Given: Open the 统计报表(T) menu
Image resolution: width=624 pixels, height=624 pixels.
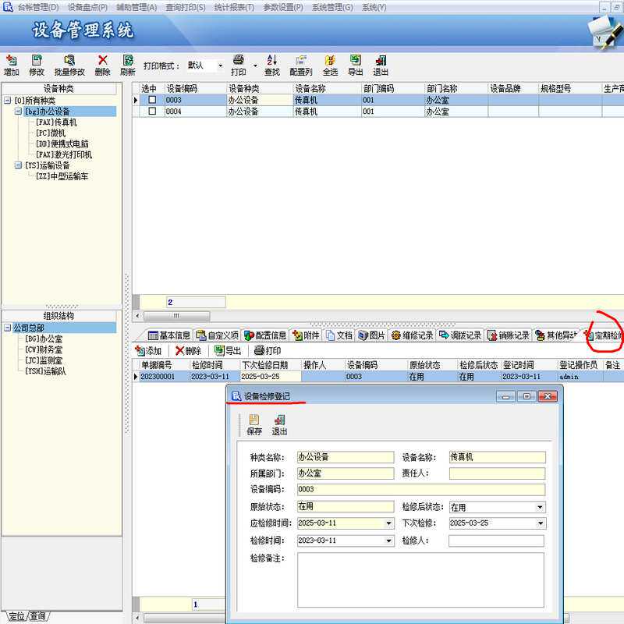Looking at the screenshot, I should coord(234,7).
